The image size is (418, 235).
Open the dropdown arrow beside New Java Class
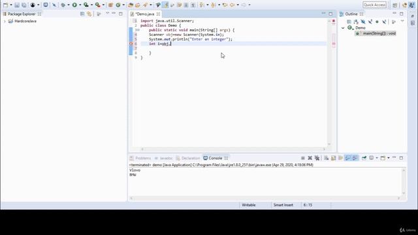coord(123,5)
